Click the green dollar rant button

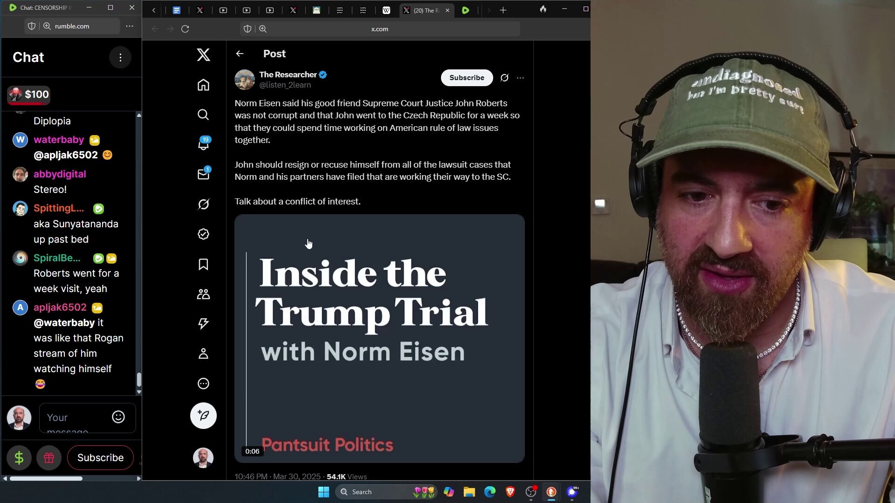pos(19,458)
